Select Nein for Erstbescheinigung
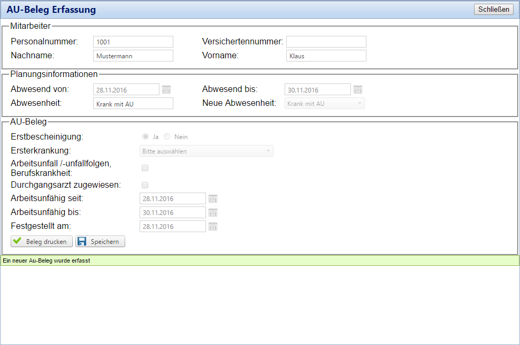 pyautogui.click(x=167, y=136)
